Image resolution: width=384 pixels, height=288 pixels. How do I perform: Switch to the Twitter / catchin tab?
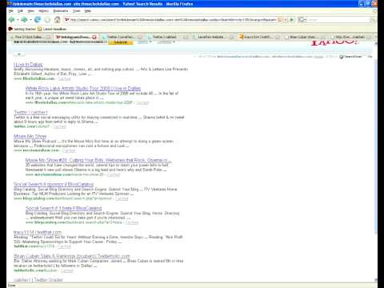pyautogui.click(x=167, y=37)
